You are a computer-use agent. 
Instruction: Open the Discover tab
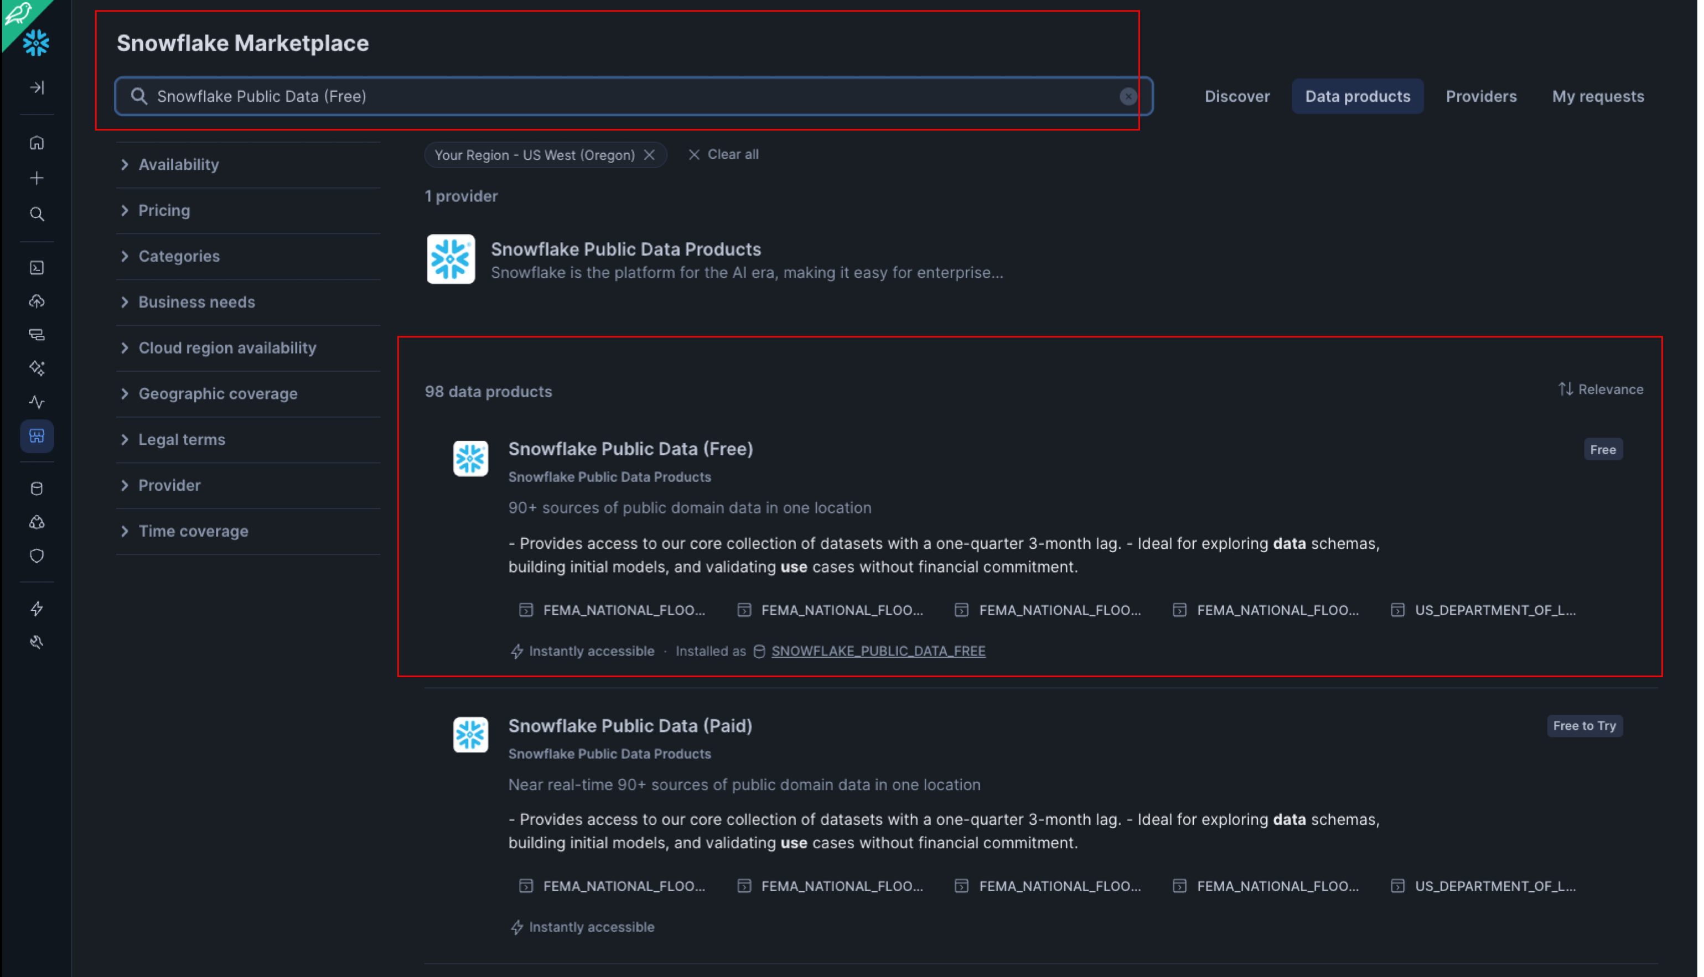click(x=1236, y=97)
